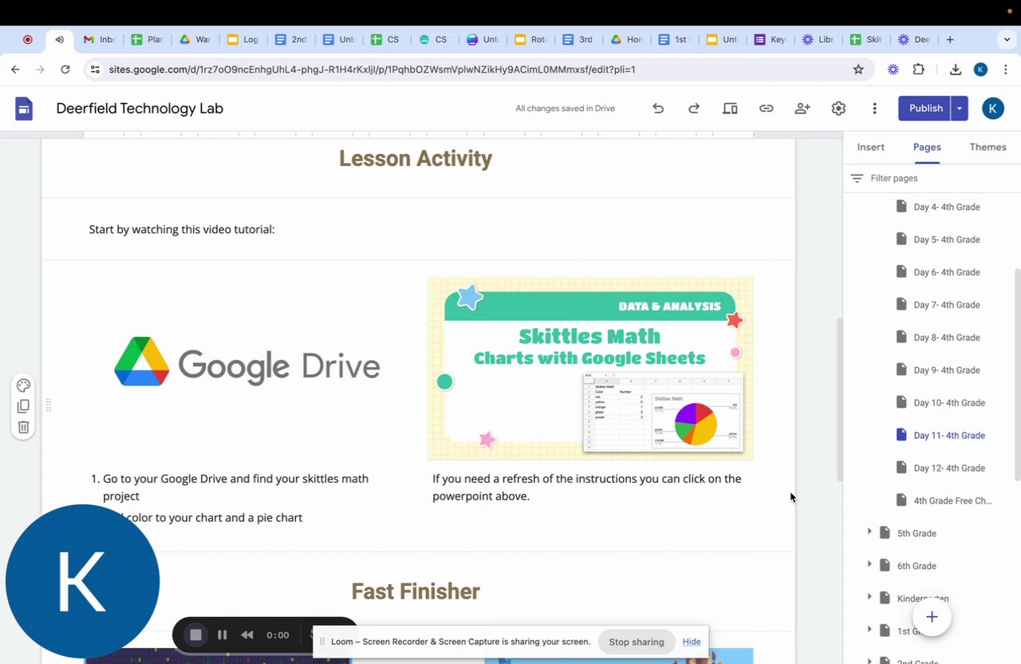Image resolution: width=1021 pixels, height=664 pixels.
Task: Click the browser Forward arrow
Action: pos(40,69)
